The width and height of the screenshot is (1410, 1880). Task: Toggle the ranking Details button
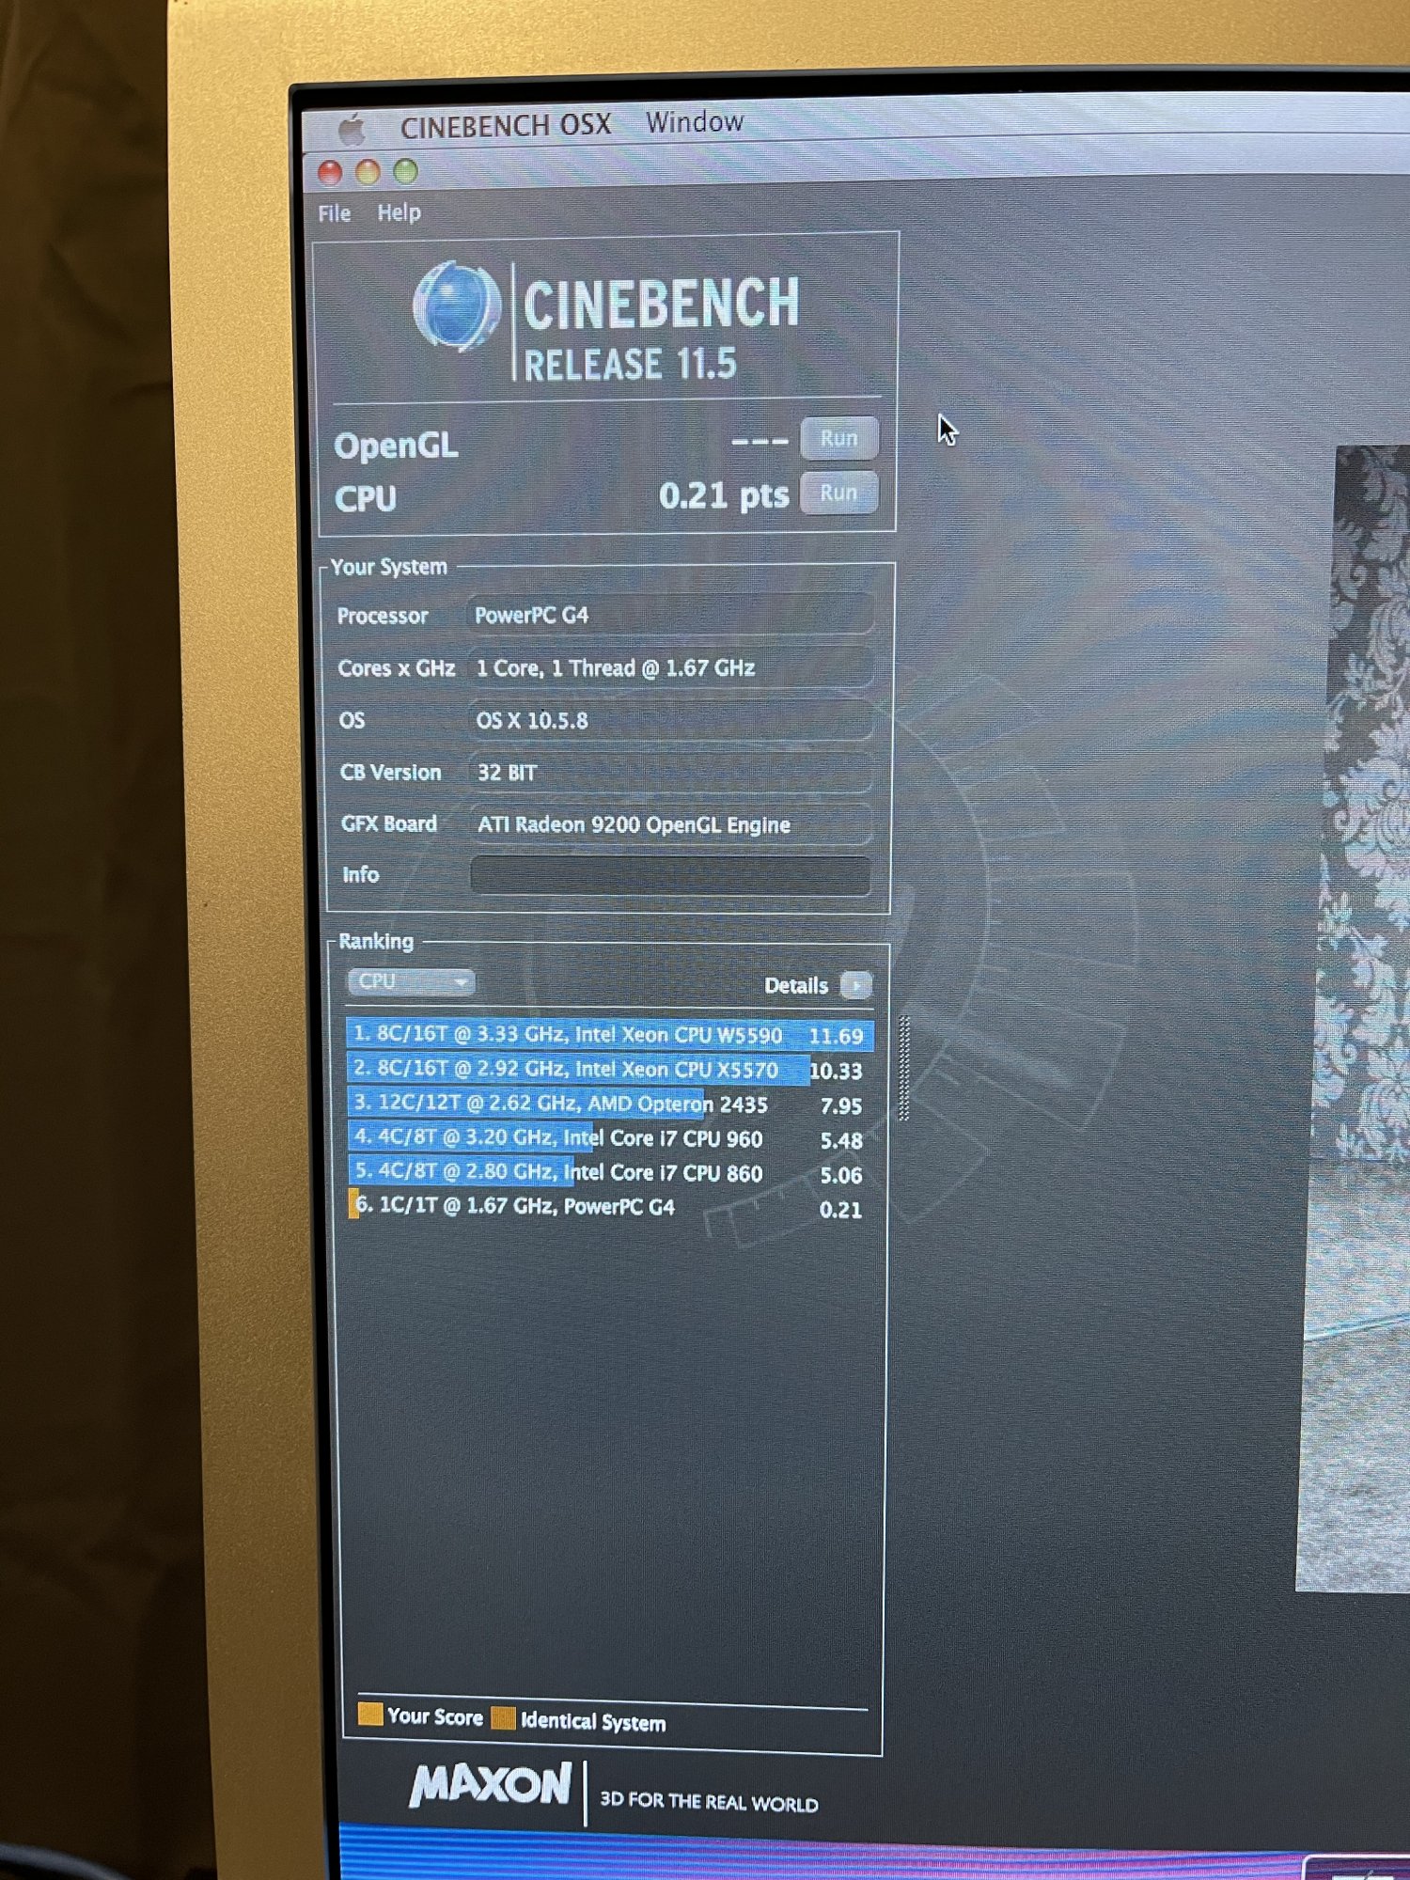tap(855, 985)
